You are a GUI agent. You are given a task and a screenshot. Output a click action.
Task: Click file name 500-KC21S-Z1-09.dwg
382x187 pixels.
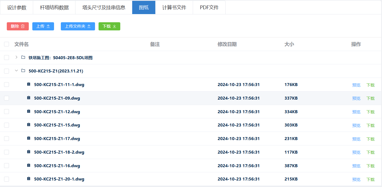point(57,98)
